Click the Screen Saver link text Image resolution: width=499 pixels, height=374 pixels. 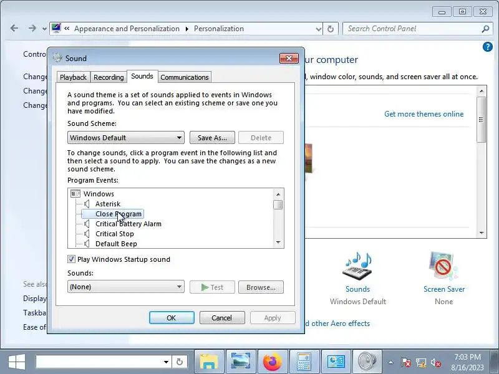(444, 289)
